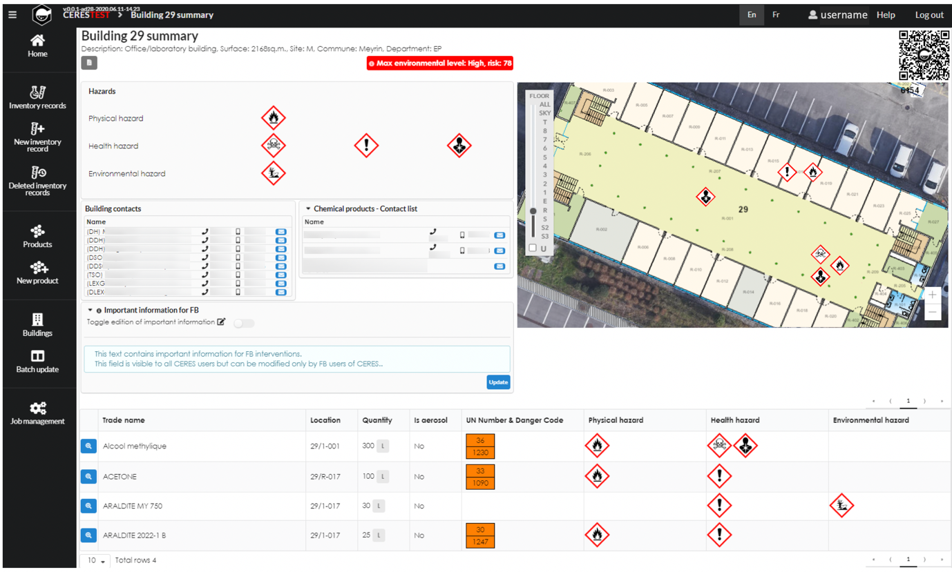Click the email icon of the first chemical contact
The image size is (952, 572).
click(x=499, y=235)
